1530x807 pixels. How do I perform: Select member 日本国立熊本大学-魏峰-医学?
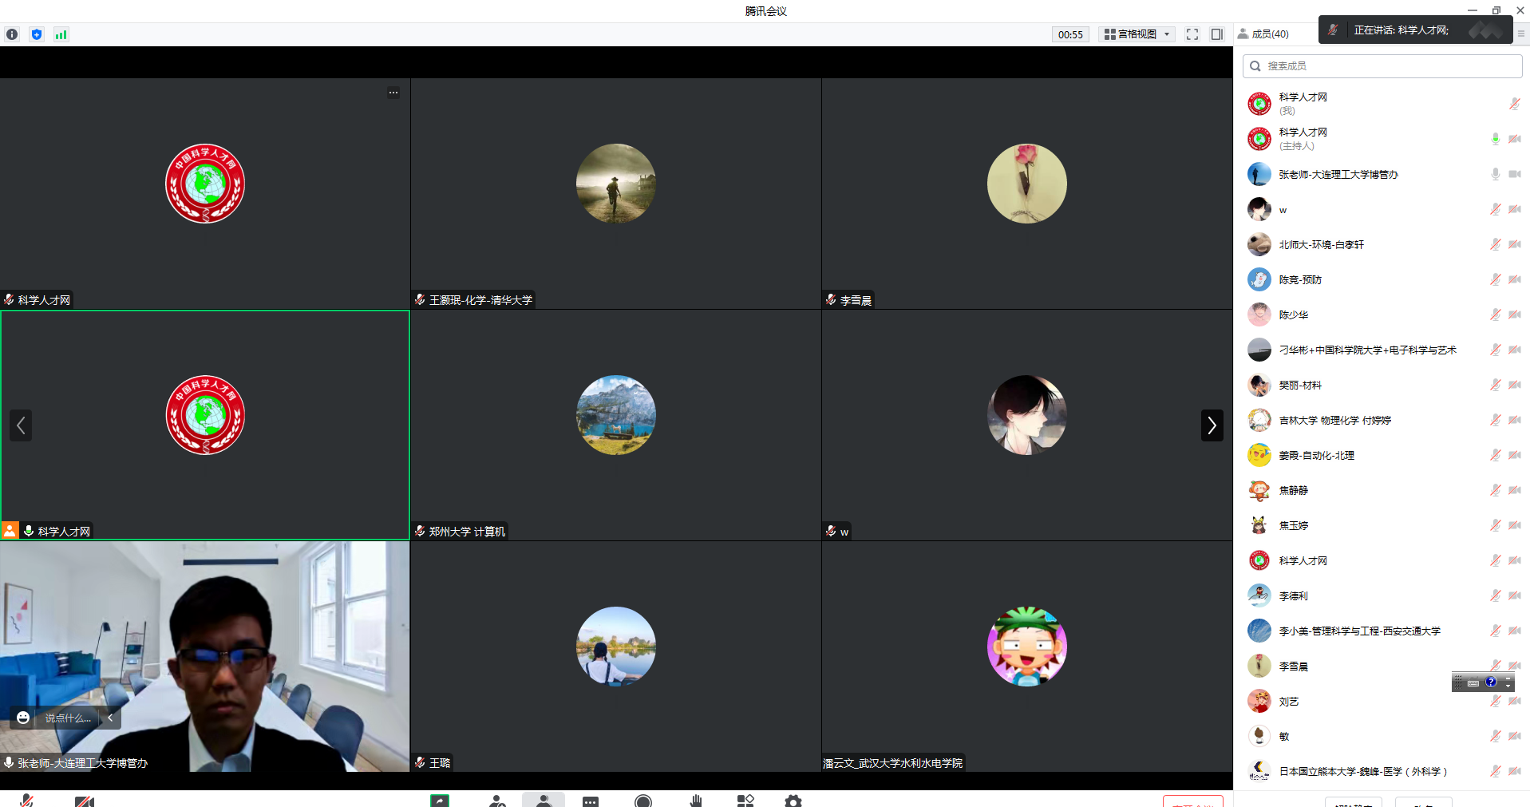click(x=1382, y=771)
